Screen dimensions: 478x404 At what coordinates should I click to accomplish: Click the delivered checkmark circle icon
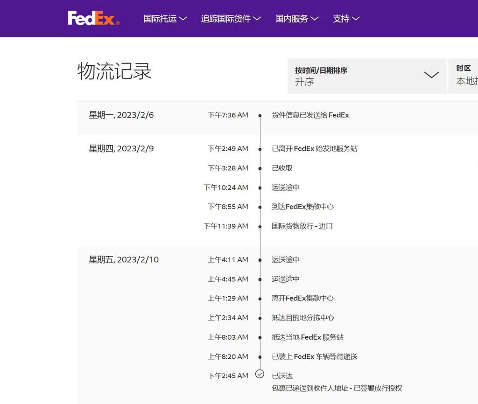point(260,374)
